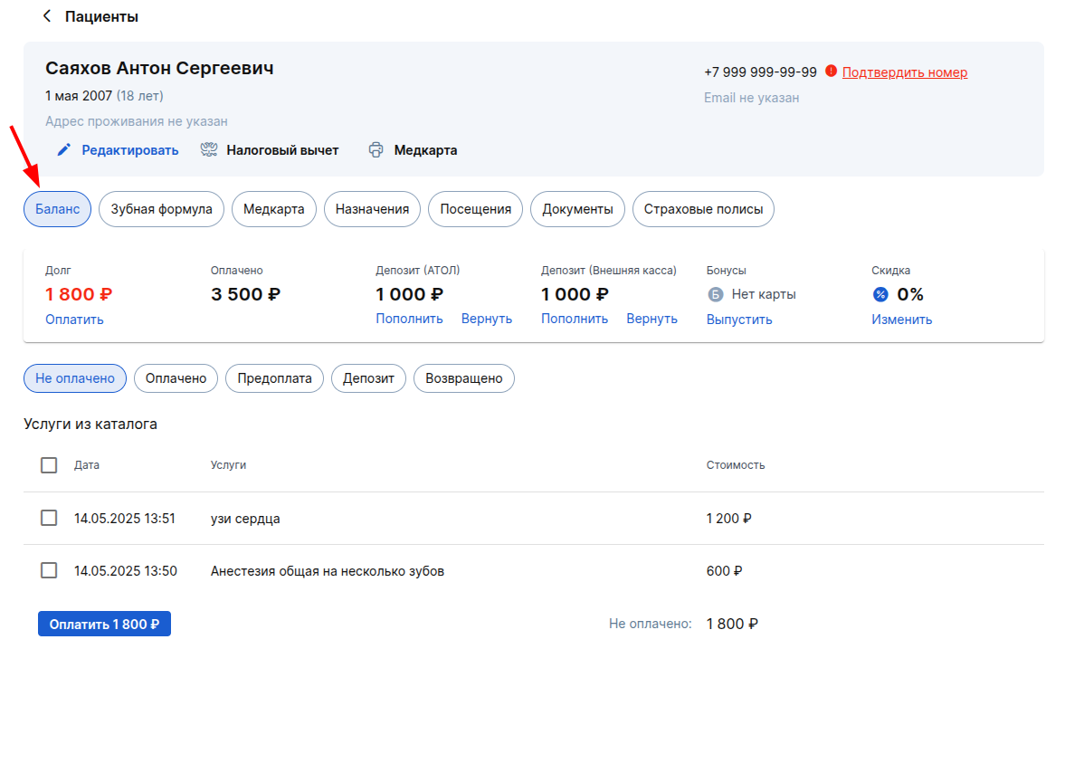
Task: Select the Оплачено filter pill
Action: [x=176, y=378]
